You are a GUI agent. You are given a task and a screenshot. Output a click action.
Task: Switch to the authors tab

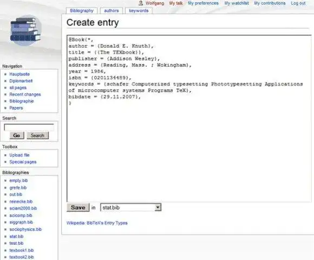112,11
